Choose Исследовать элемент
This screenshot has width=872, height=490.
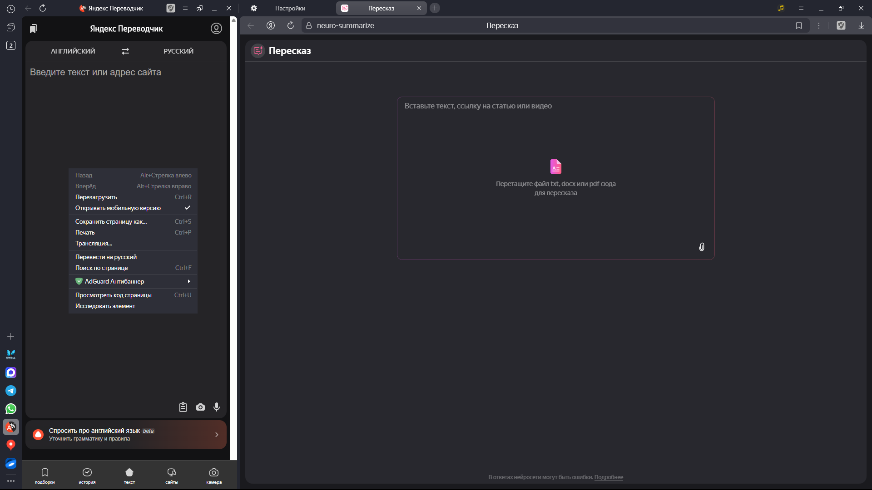click(133, 306)
